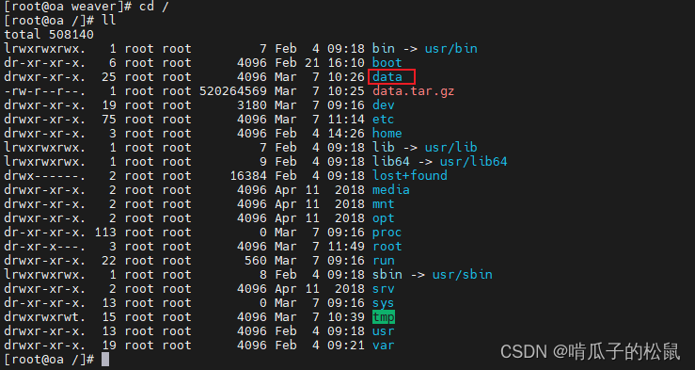
Task: Click the time 11:14 in etc row
Action: point(346,120)
